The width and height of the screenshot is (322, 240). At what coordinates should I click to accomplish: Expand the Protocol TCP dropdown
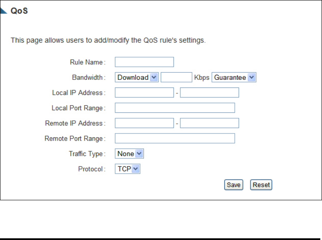pos(127,169)
